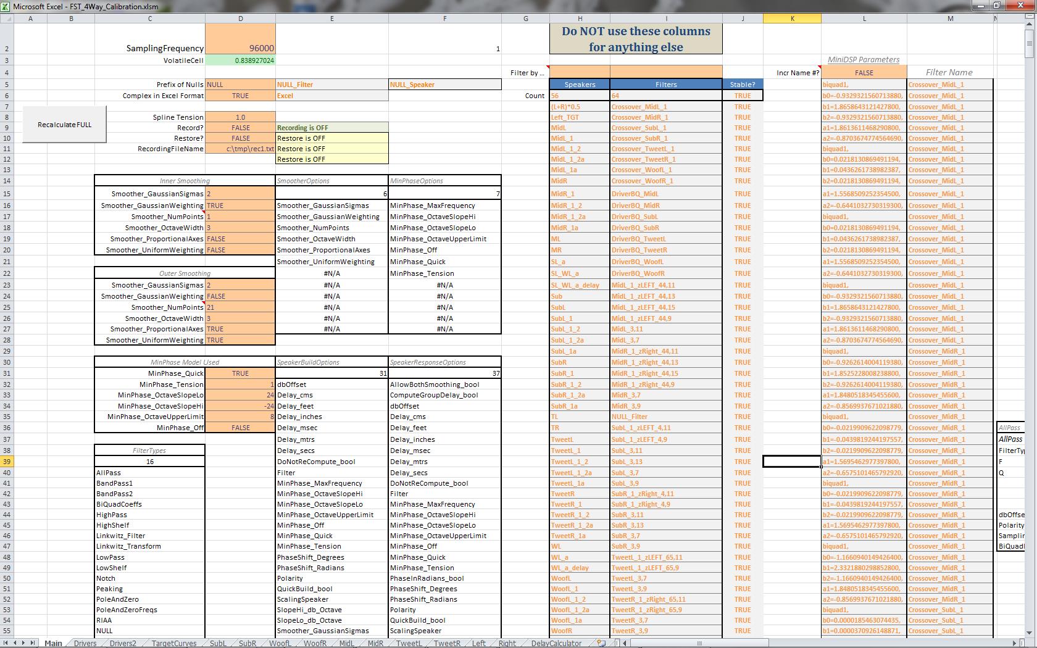The width and height of the screenshot is (1037, 648).
Task: Switch to the Drivers sheet tab
Action: 85,643
